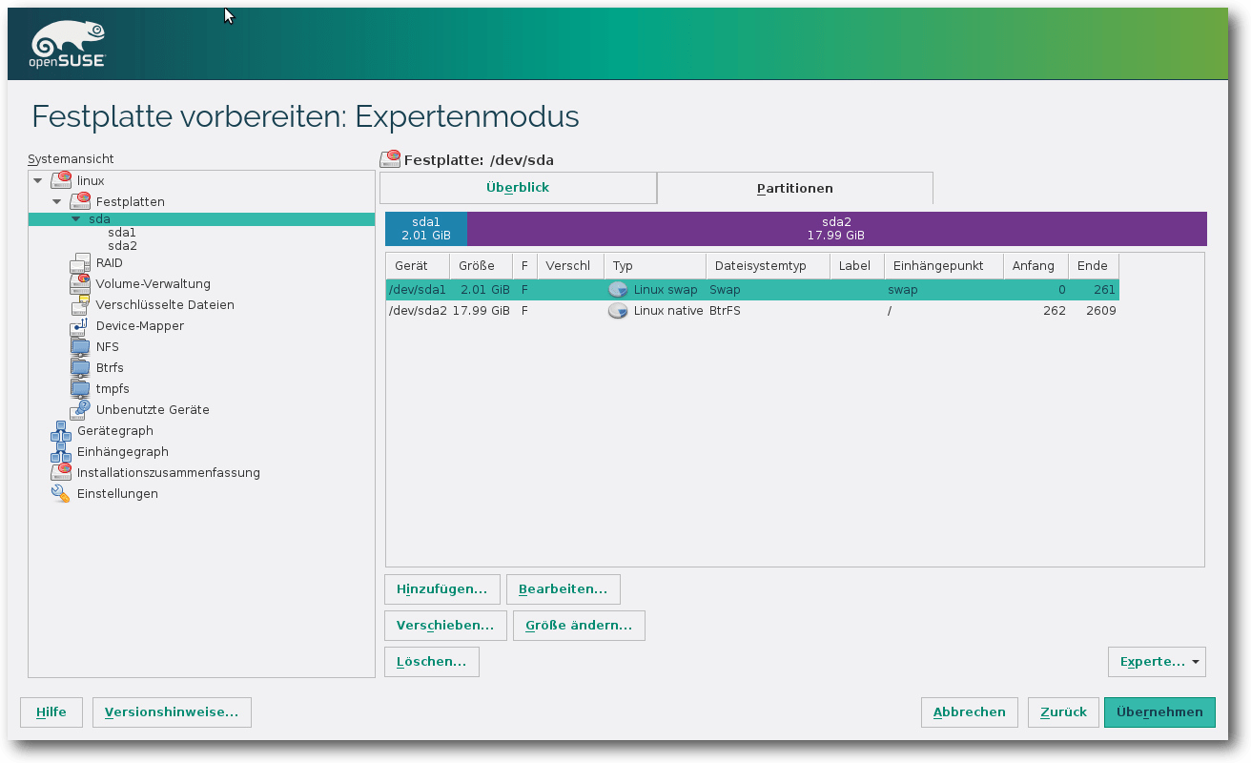Click the RAID icon in tree

click(80, 263)
